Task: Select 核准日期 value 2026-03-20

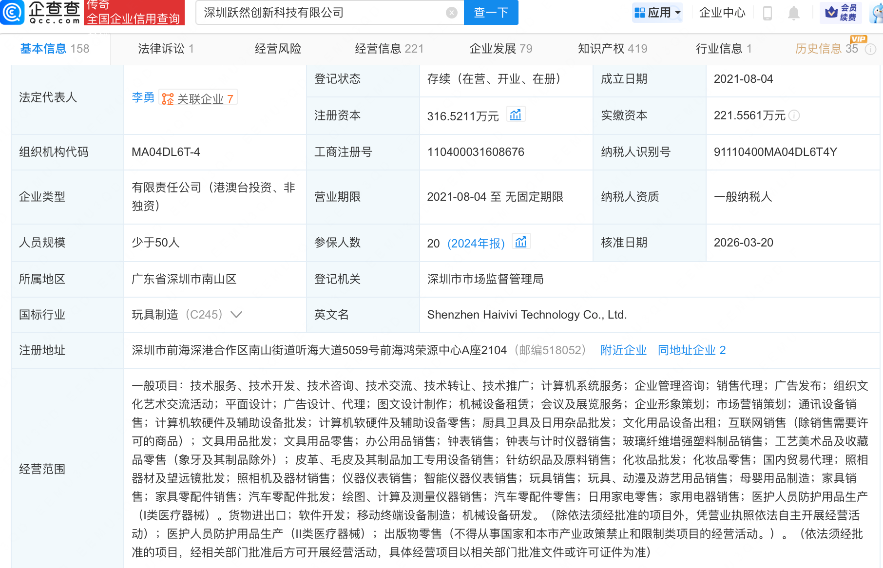Action: coord(743,243)
